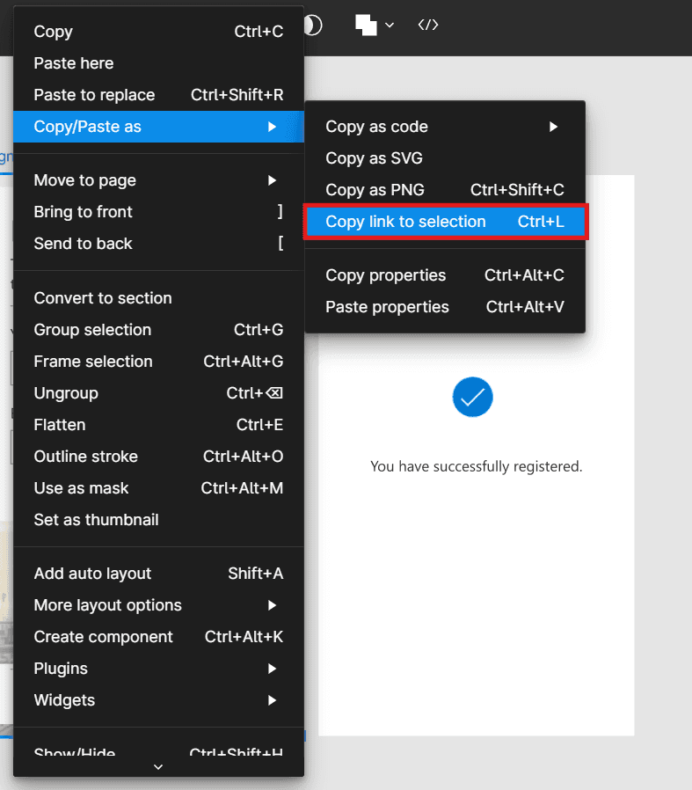692x790 pixels.
Task: Click the Dev Mode code icon
Action: point(427,25)
